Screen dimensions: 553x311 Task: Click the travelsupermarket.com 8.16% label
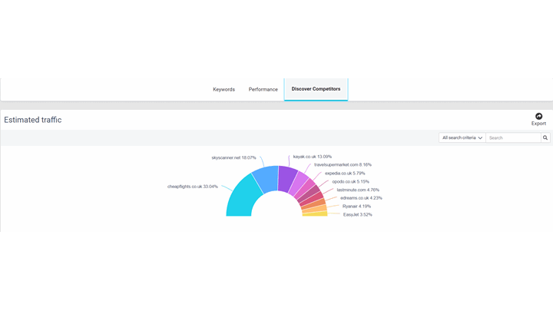click(x=343, y=164)
